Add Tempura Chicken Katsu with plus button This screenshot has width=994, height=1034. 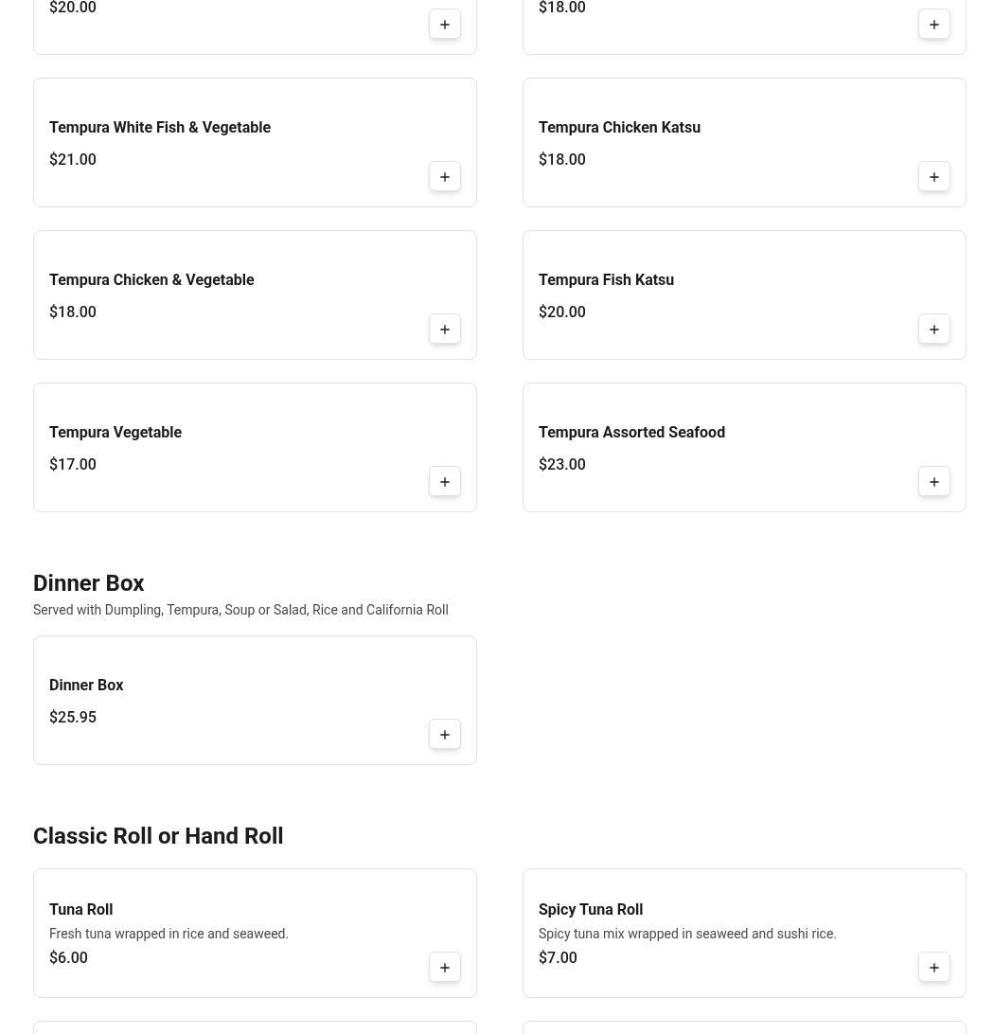[934, 177]
